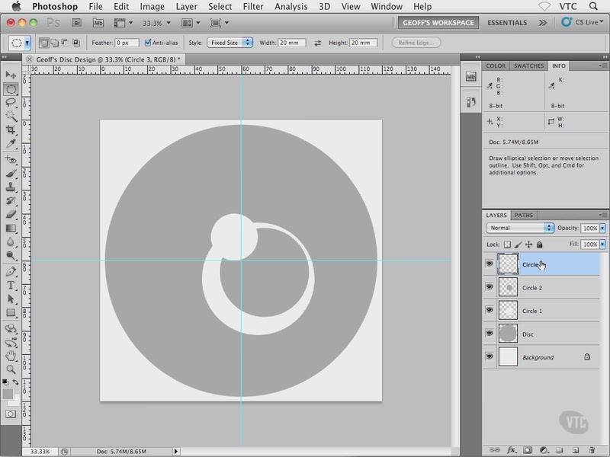
Task: Open the Style dropdown set to Fixed Size
Action: [230, 43]
